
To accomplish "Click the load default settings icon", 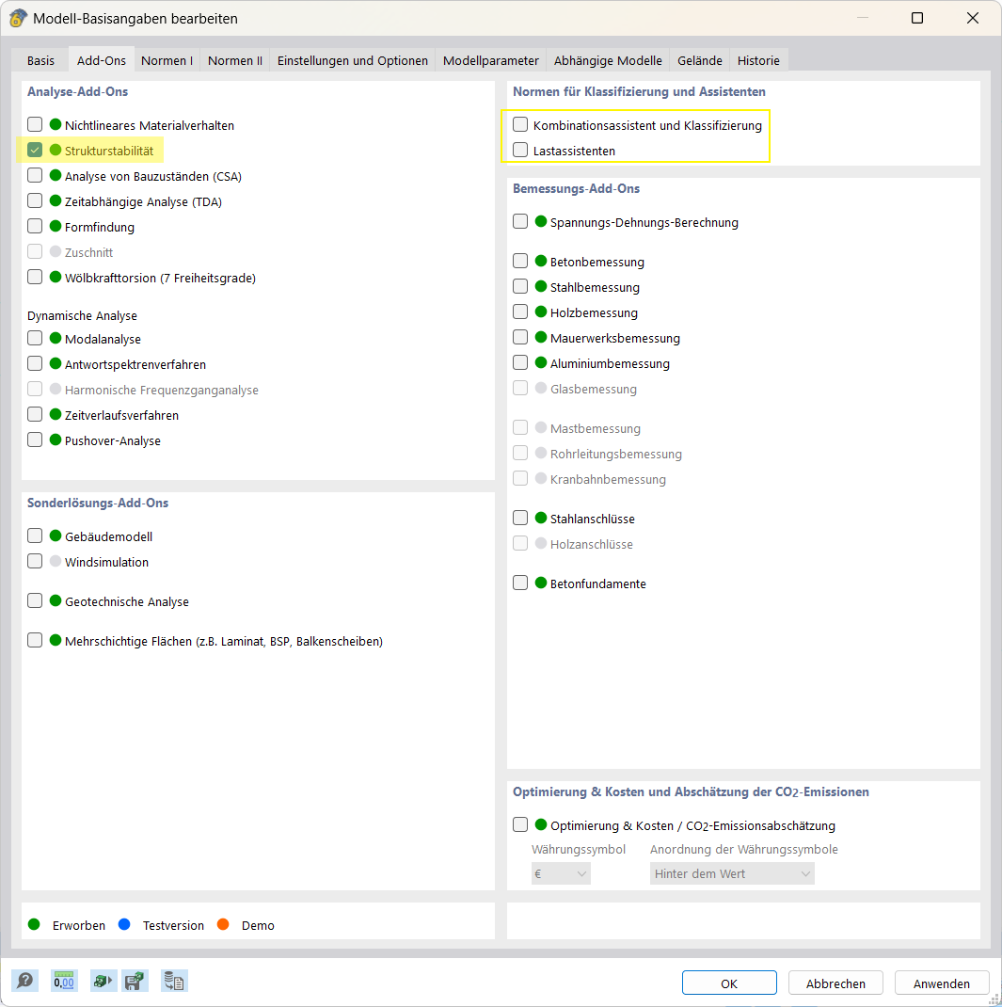I will click(102, 981).
